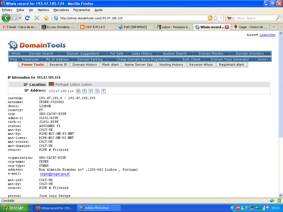Click Domain Typo Generator navigation item

coord(230,59)
